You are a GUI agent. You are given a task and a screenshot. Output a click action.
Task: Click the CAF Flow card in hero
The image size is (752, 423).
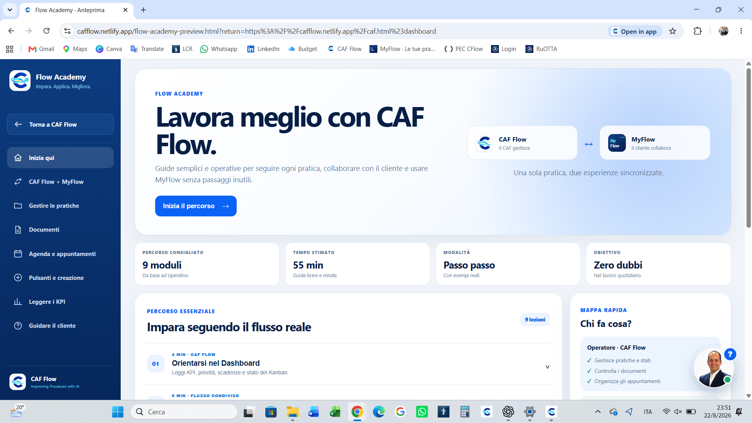(522, 143)
